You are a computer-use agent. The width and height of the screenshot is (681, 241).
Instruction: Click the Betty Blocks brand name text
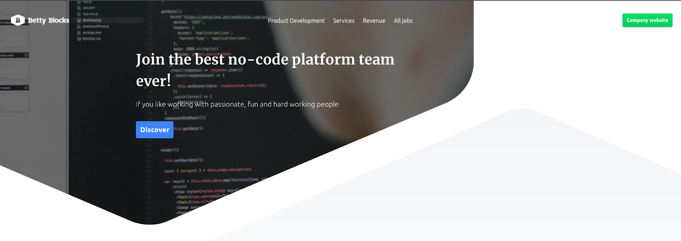(48, 20)
